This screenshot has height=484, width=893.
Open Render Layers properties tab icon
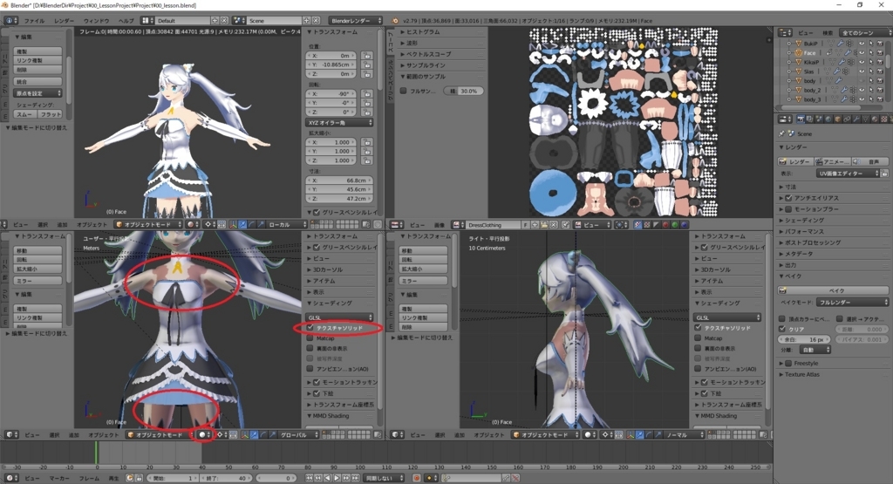point(809,119)
